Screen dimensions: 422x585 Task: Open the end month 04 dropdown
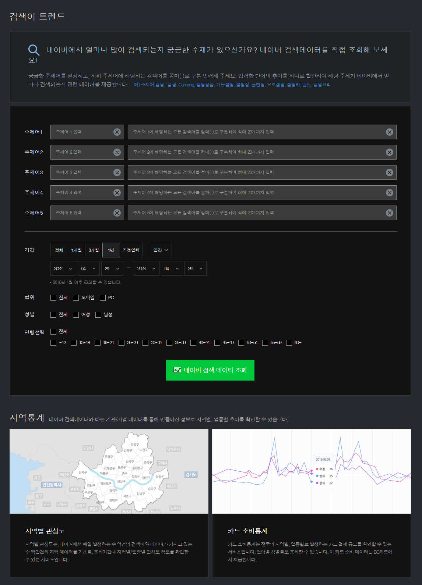[x=172, y=268]
